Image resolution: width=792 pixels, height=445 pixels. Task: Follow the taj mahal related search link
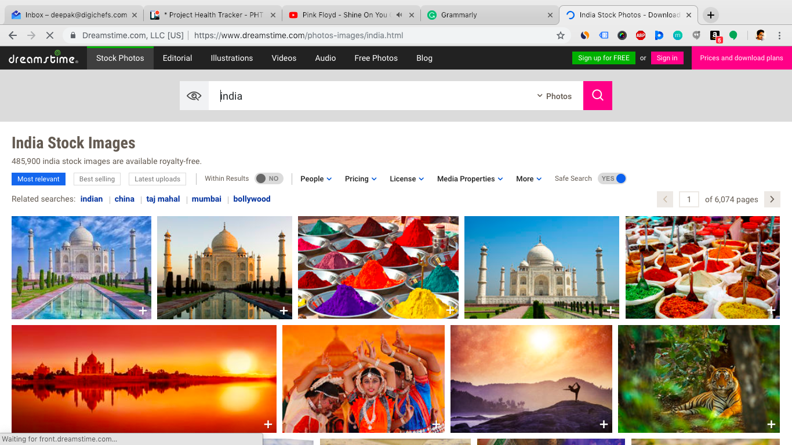tap(163, 199)
